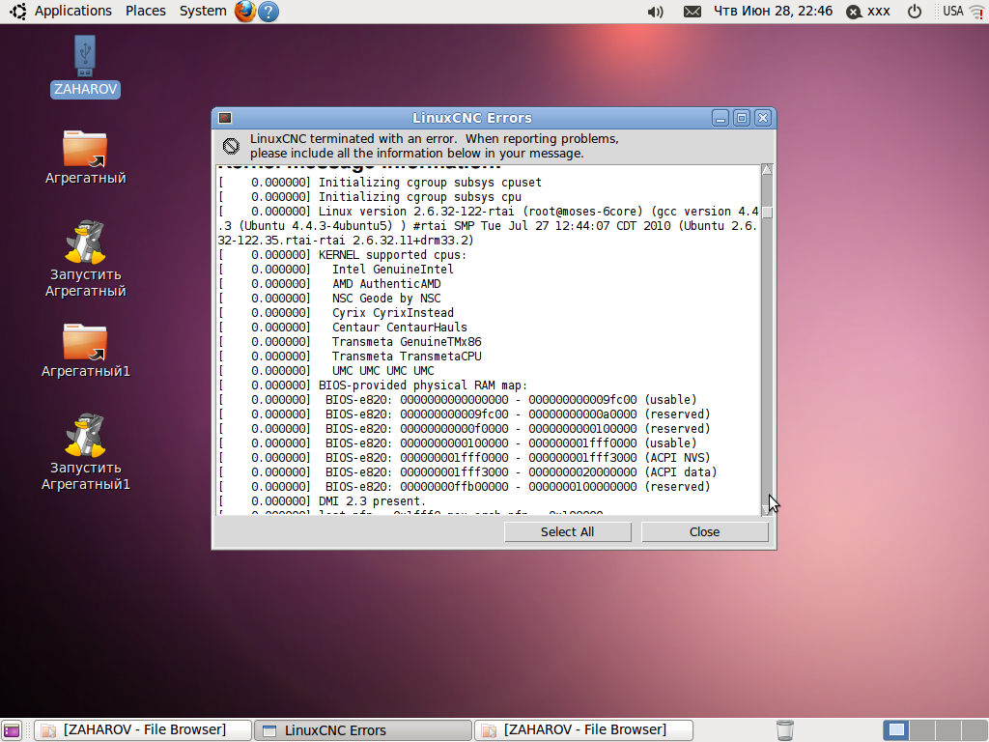Select the first workspace in switcher
989x742 pixels.
(x=896, y=730)
